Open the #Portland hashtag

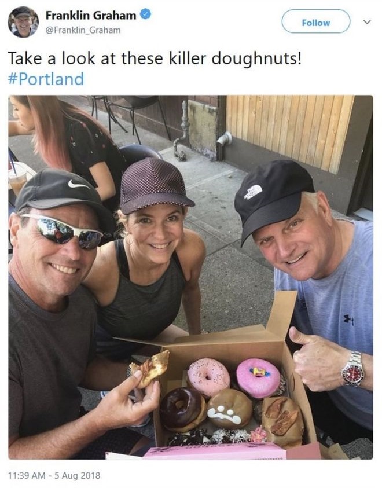point(46,79)
